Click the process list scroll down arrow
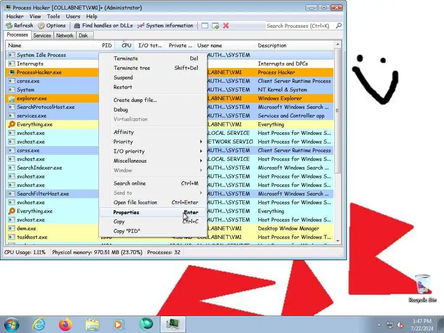This screenshot has height=333, width=444. click(337, 241)
